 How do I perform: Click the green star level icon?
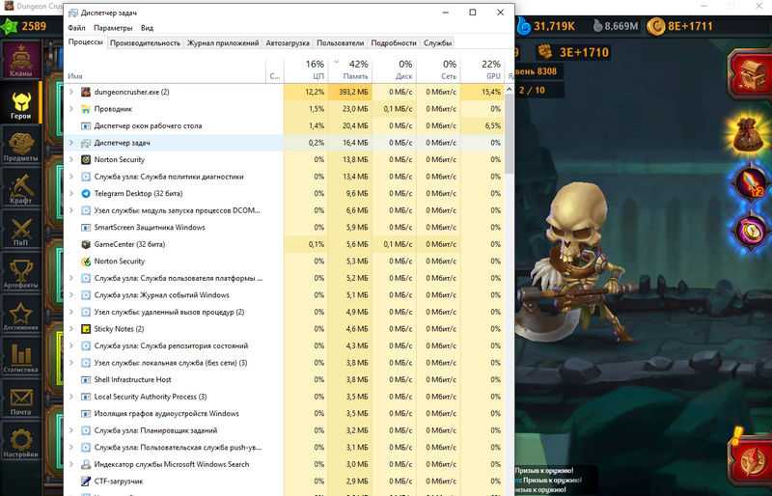point(9,26)
